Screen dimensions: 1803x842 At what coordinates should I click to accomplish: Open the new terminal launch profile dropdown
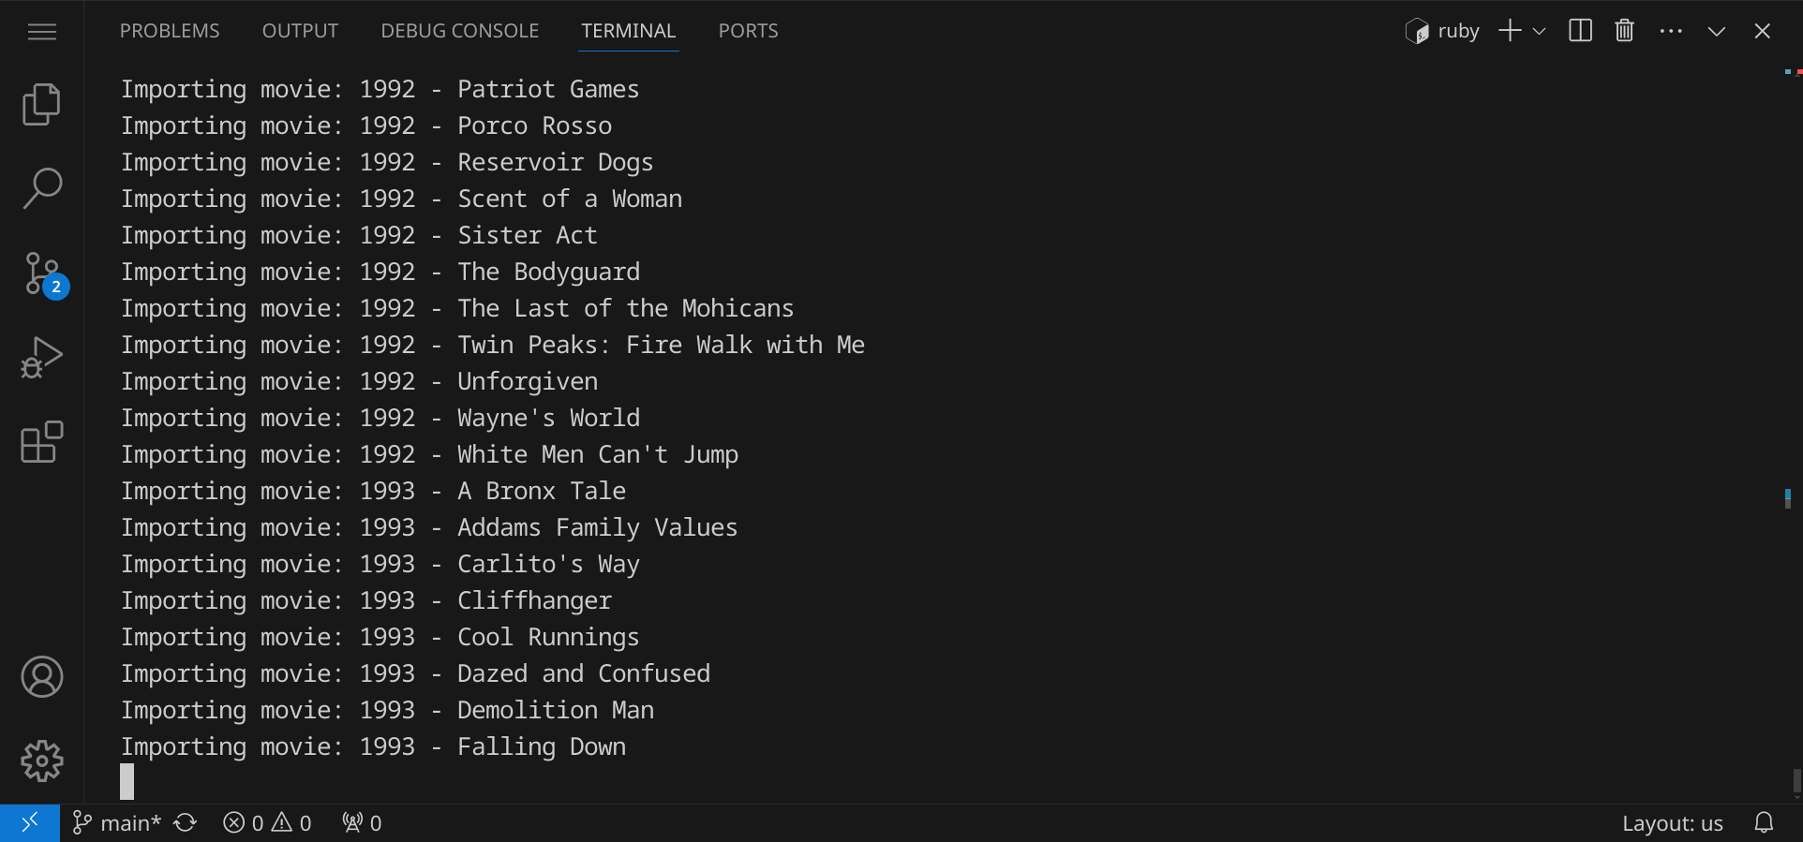(1539, 31)
